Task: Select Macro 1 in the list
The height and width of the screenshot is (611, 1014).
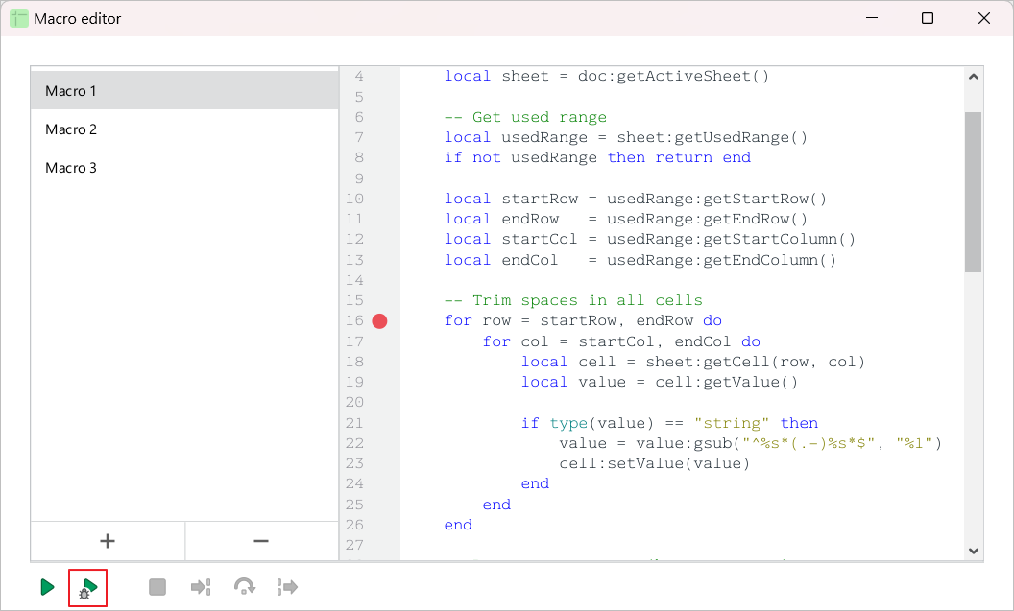Action: [x=184, y=90]
